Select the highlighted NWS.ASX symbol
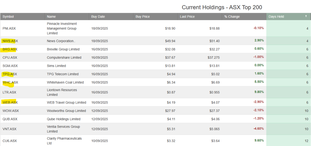311x146 pixels. point(10,41)
